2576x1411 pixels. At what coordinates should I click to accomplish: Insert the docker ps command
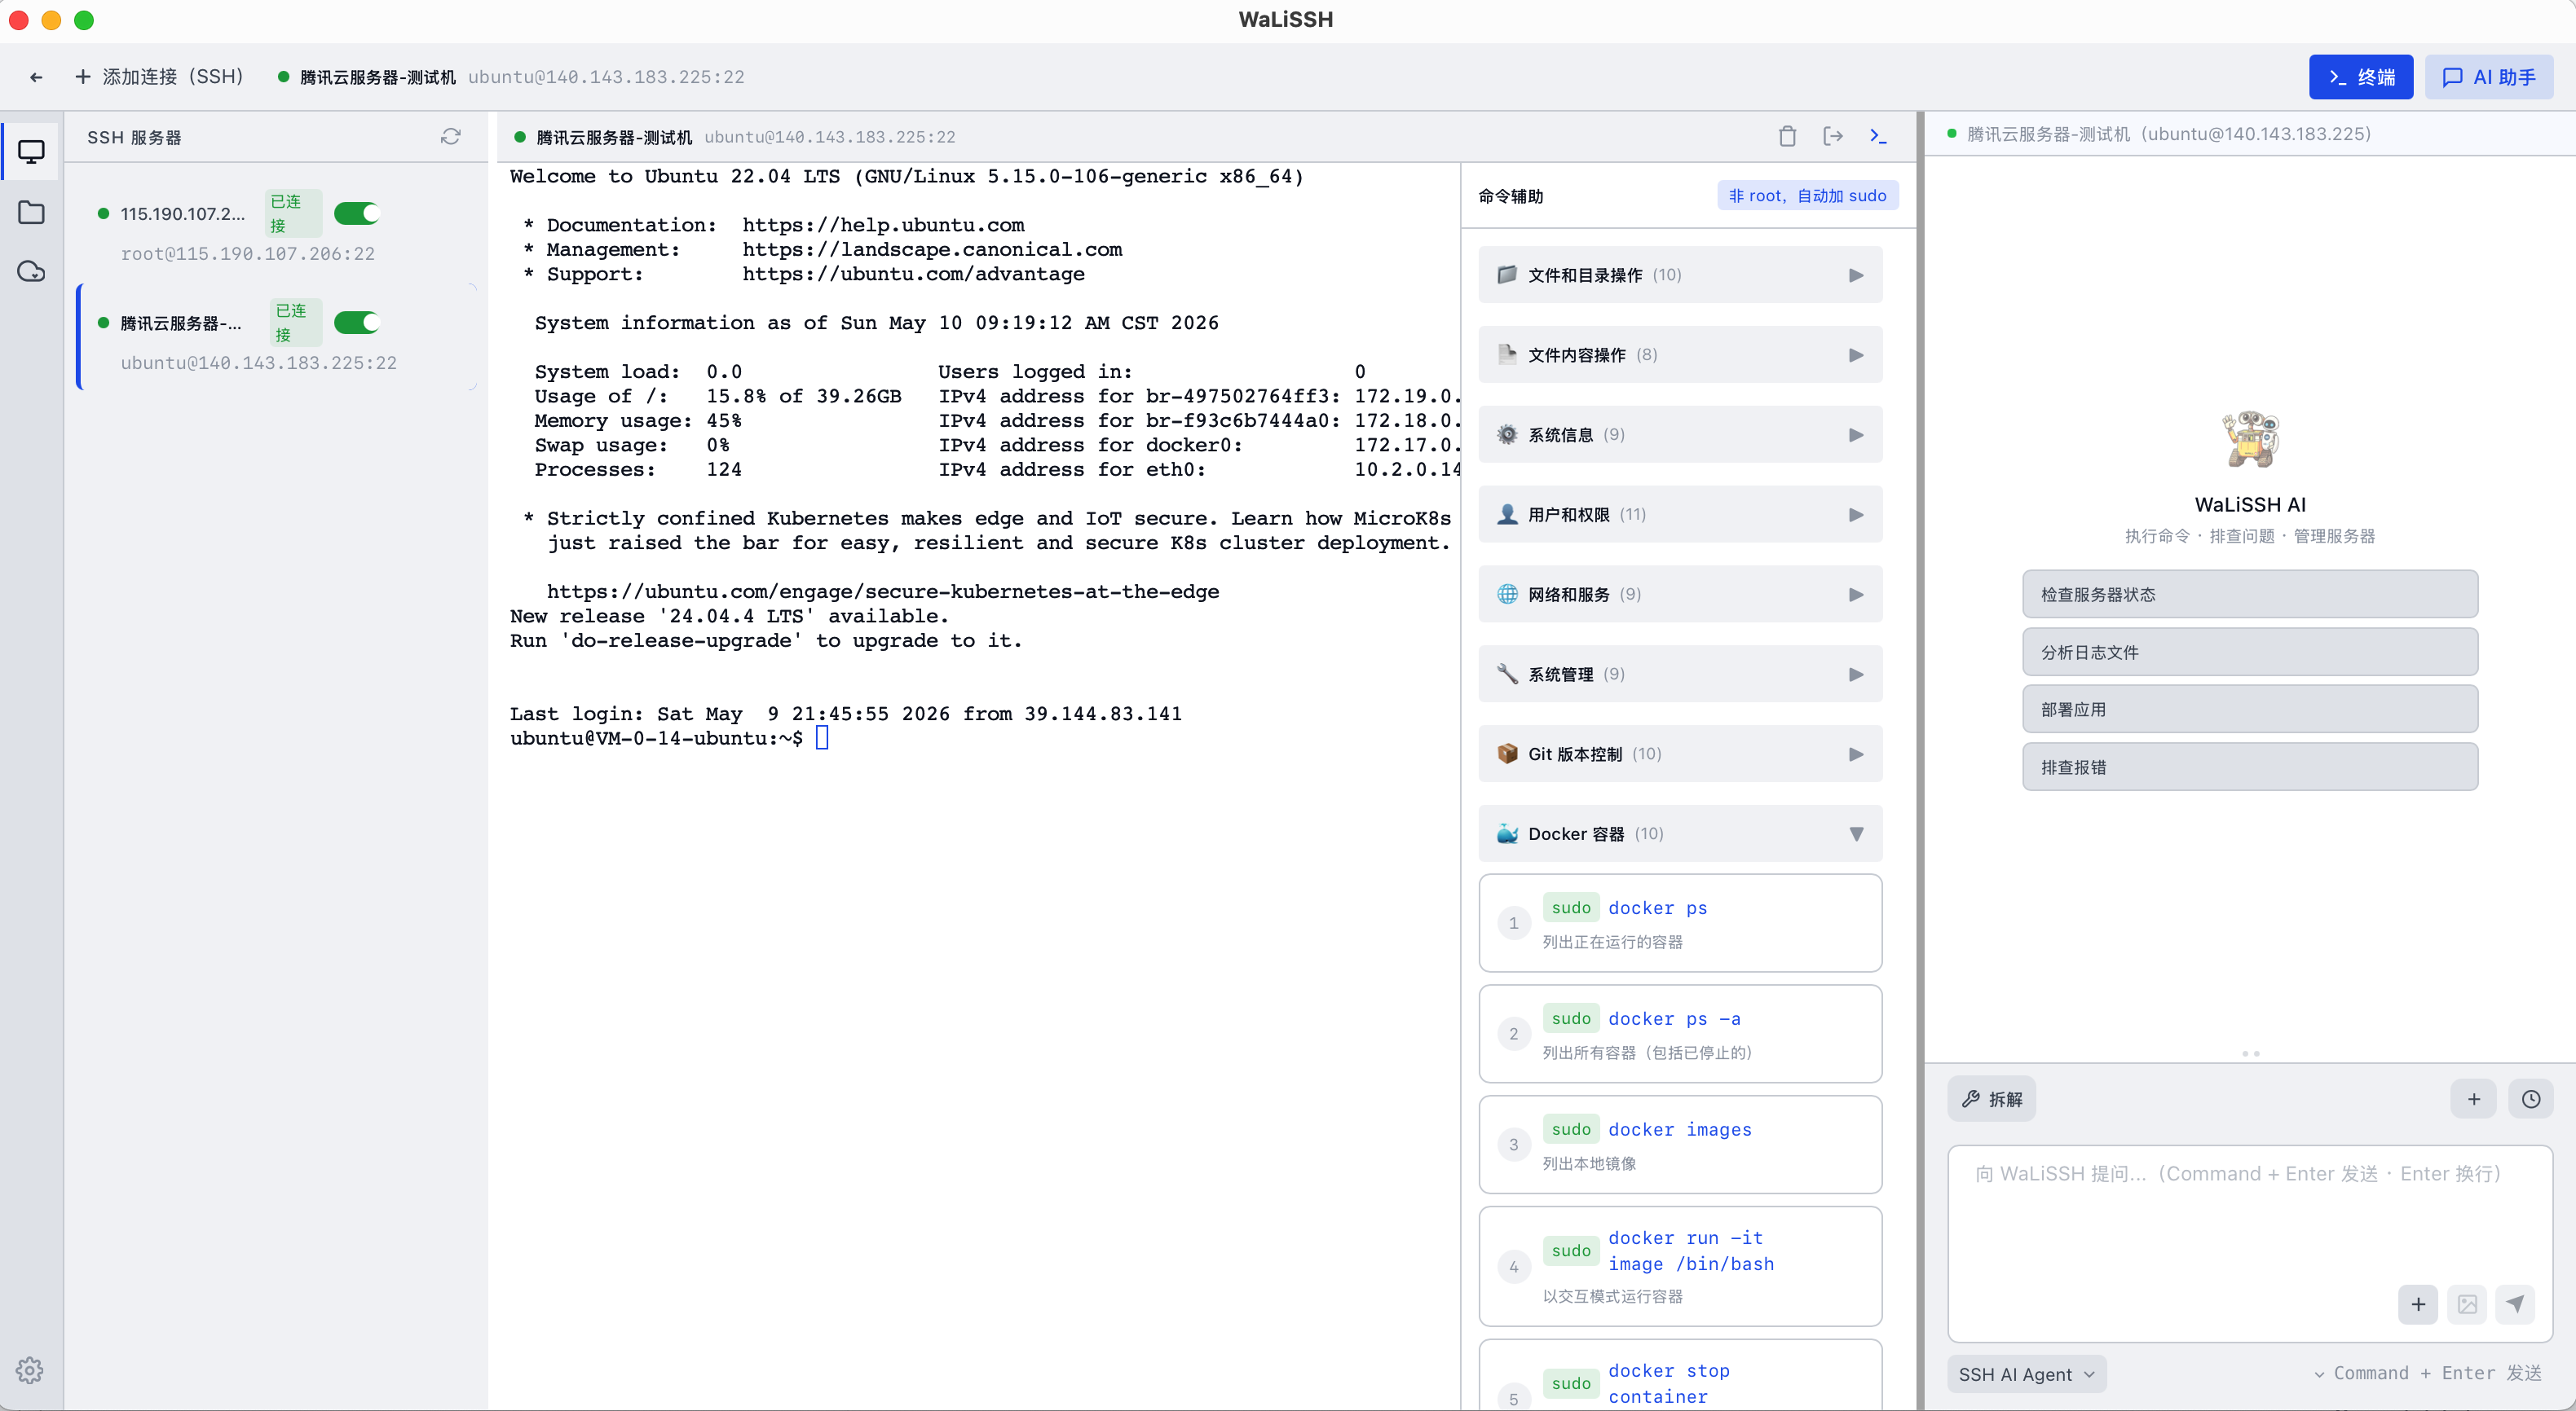[x=1680, y=923]
